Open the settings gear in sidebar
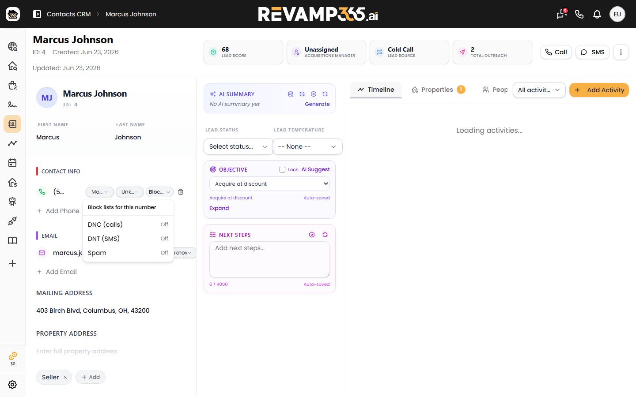 pyautogui.click(x=12, y=385)
